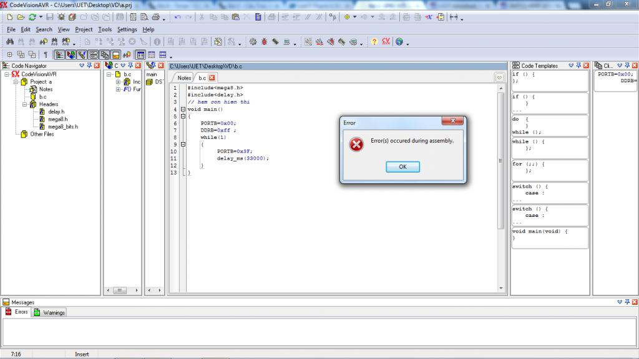Select the Errors tab
The image size is (639, 359).
pyautogui.click(x=17, y=312)
